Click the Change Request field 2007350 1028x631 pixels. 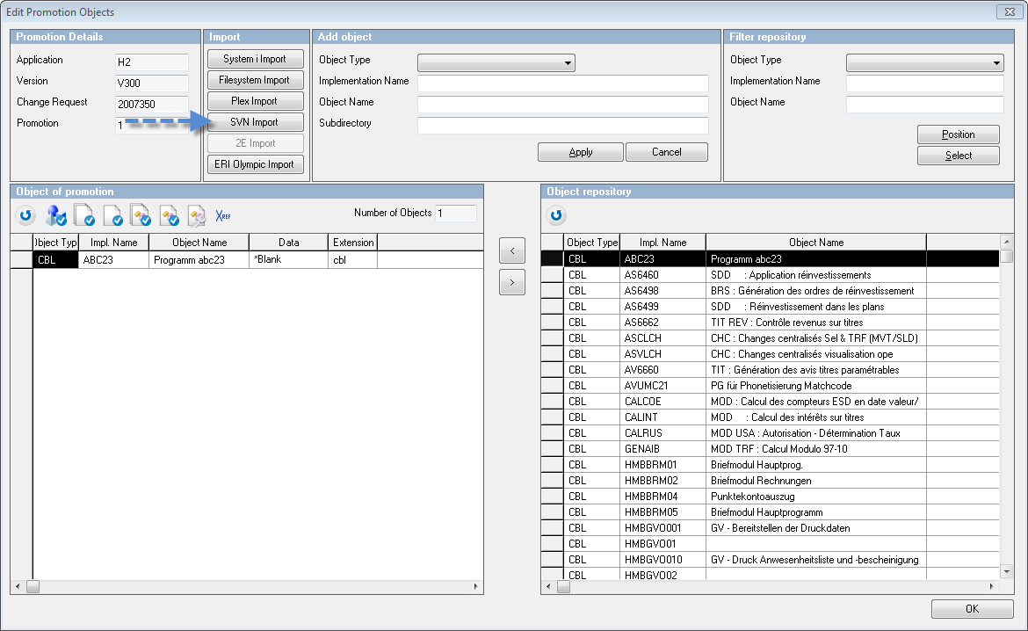tap(152, 105)
